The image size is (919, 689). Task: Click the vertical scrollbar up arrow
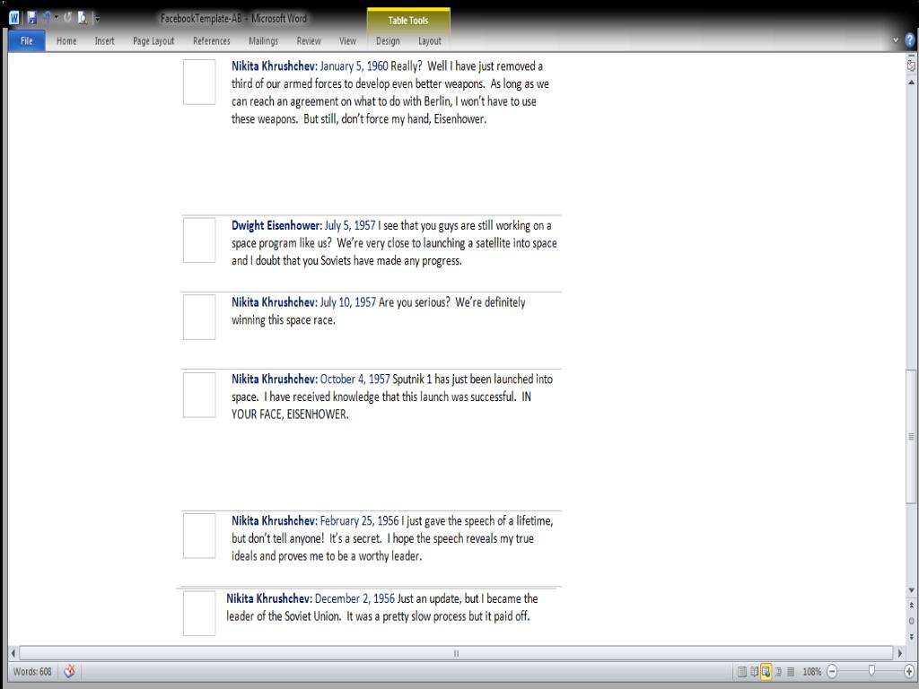tap(911, 83)
